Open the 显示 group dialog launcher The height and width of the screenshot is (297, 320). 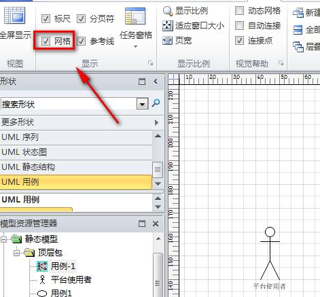pyautogui.click(x=150, y=63)
